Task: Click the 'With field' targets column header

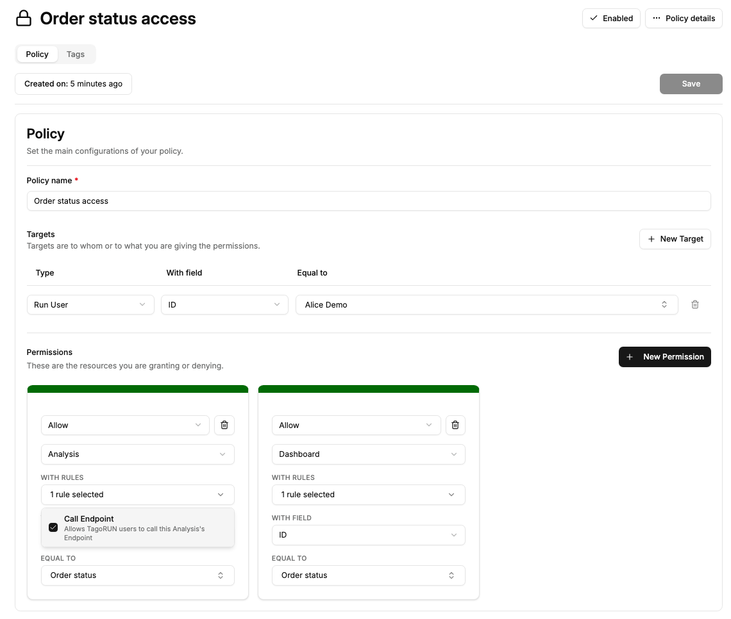Action: [x=184, y=273]
